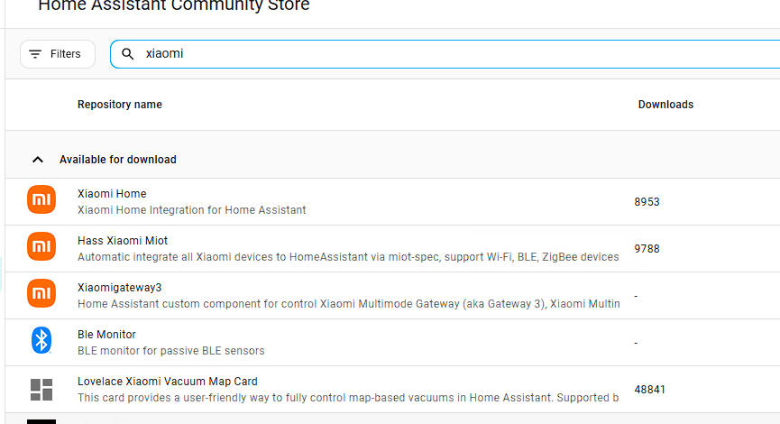Open the Xiaomigateway3 repository title

point(120,288)
